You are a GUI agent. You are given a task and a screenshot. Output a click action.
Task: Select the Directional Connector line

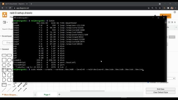(x=25, y=89)
